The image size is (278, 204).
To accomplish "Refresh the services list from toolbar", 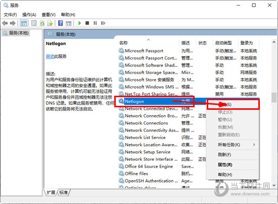I will (42, 23).
